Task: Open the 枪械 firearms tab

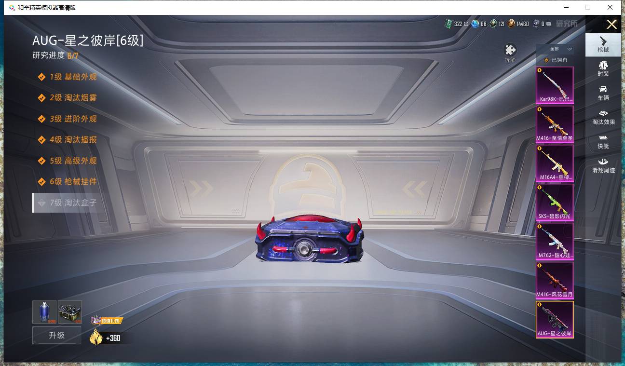Action: 603,44
